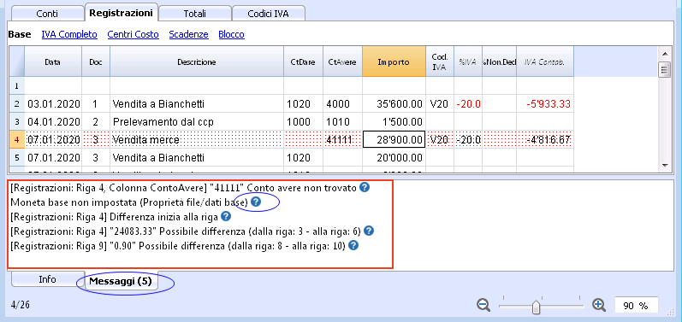Select row header number 4
Image resolution: width=682 pixels, height=322 pixels.
point(17,140)
